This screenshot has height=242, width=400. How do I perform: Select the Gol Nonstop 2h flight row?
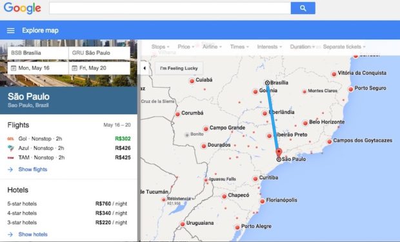(x=69, y=138)
